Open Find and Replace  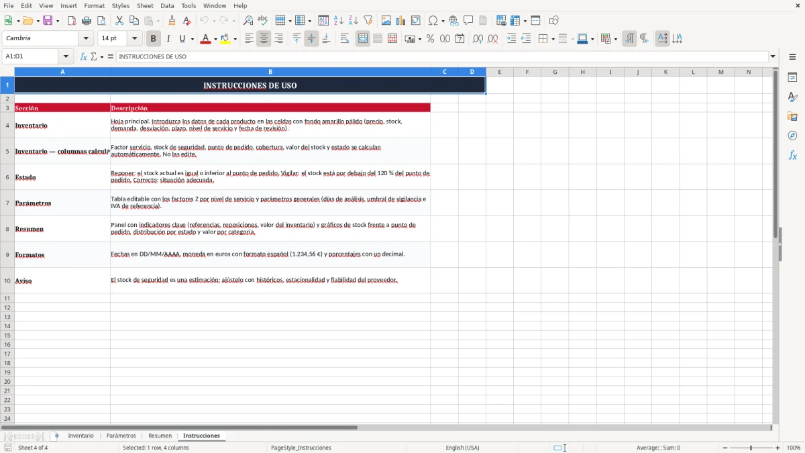(248, 21)
